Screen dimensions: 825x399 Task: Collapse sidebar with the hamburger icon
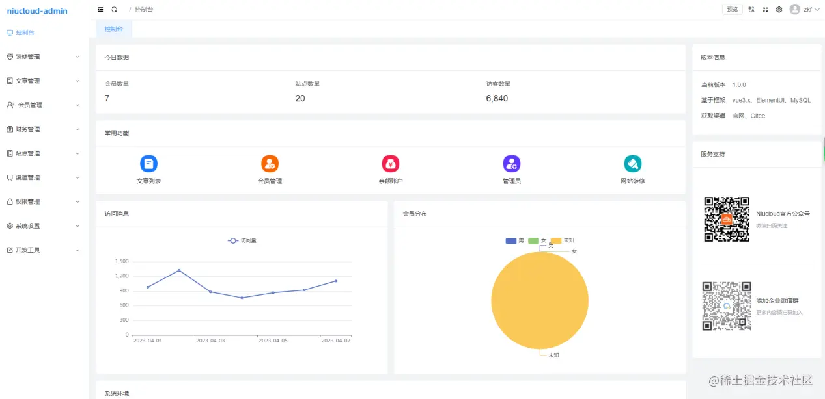[x=100, y=10]
